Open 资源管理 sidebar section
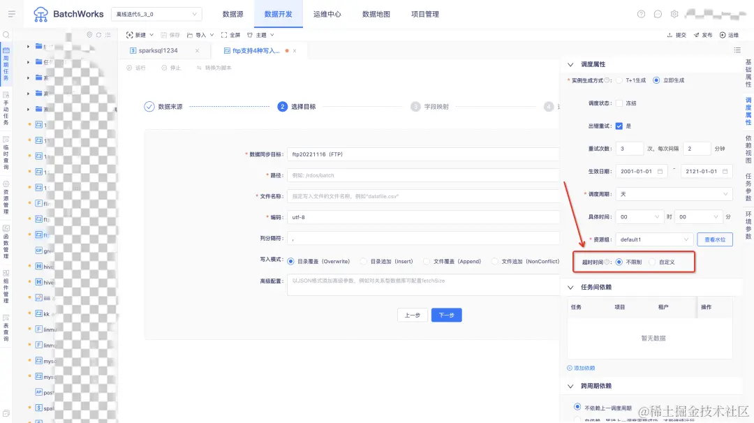This screenshot has height=423, width=754. tap(6, 197)
